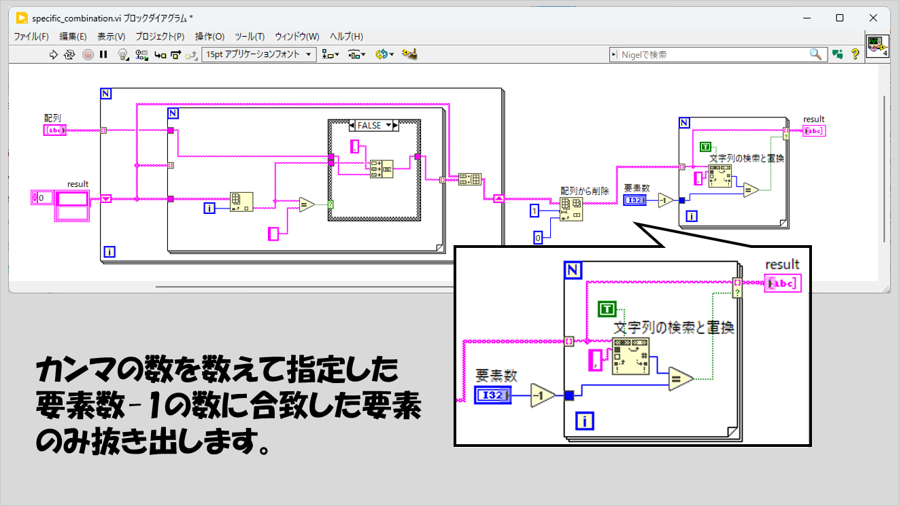Click the yellow question mark help icon
The height and width of the screenshot is (506, 899).
855,54
